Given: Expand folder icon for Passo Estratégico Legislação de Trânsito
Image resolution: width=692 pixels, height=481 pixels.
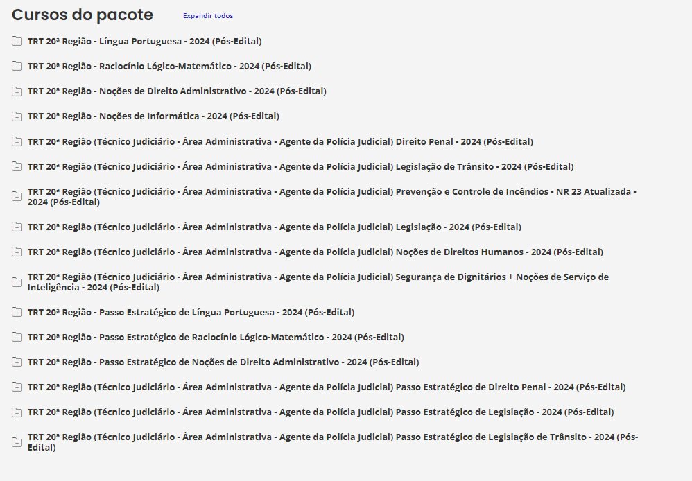Looking at the screenshot, I should [17, 442].
